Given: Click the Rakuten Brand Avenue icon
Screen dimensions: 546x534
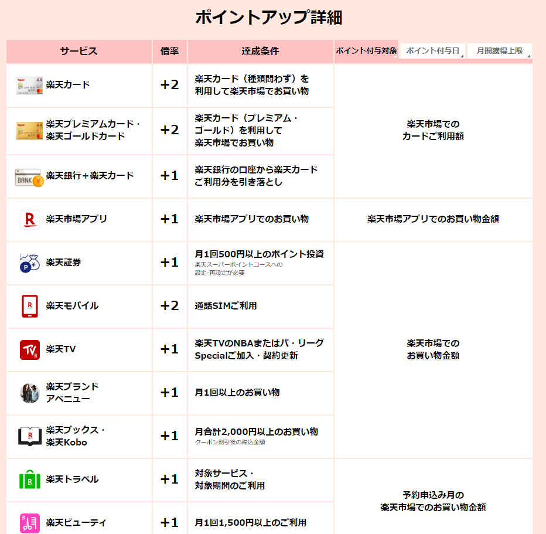Looking at the screenshot, I should [29, 393].
